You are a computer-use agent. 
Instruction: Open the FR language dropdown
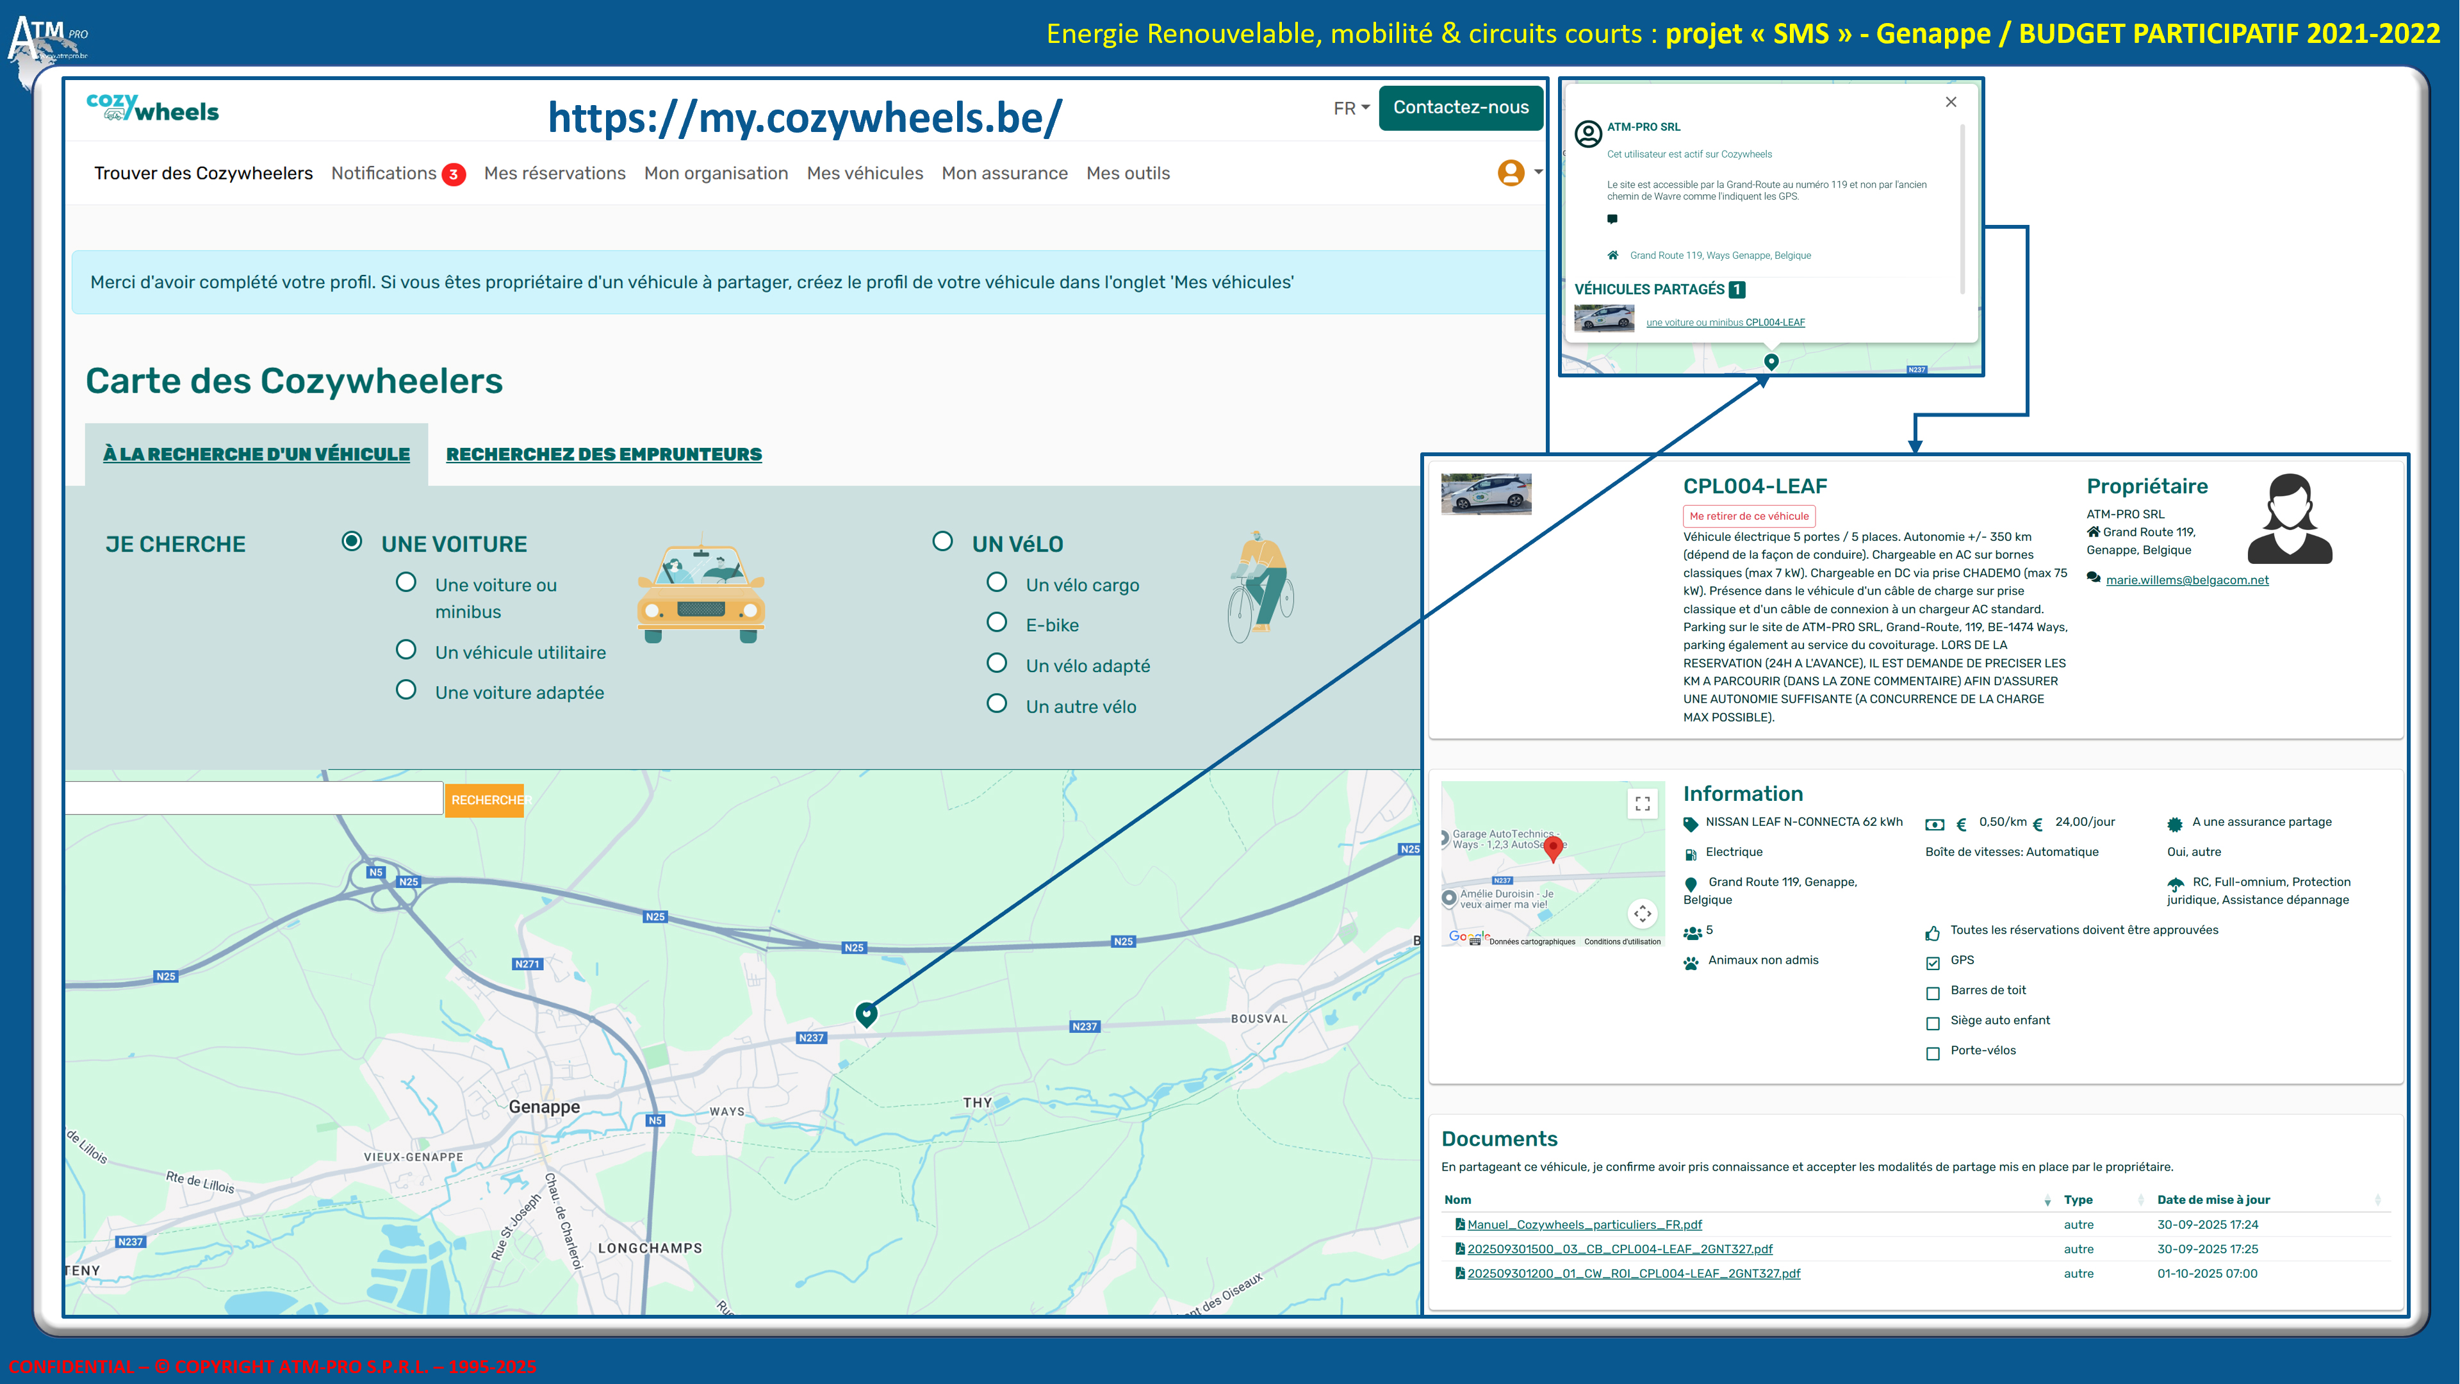[1350, 108]
